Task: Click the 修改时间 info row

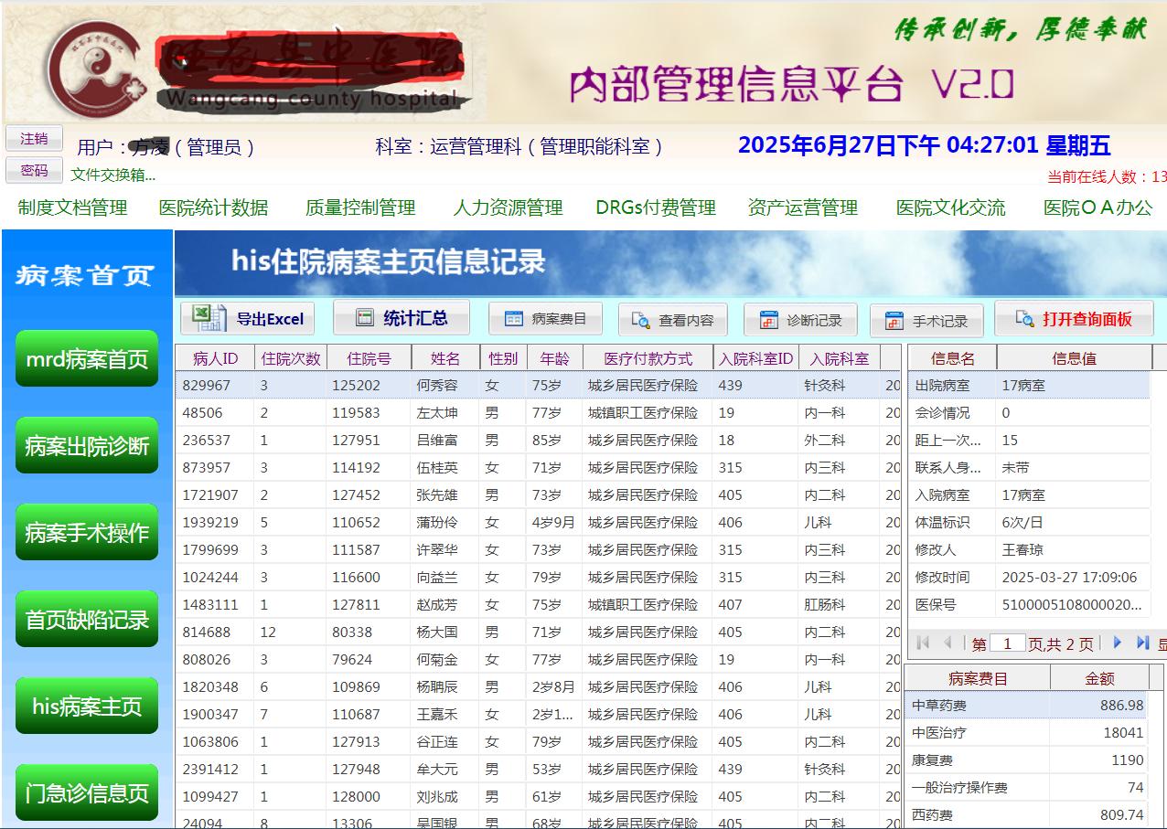Action: tap(1029, 578)
